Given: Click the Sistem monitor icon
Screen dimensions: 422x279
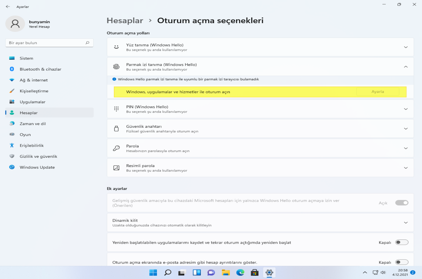Looking at the screenshot, I should click(12, 58).
